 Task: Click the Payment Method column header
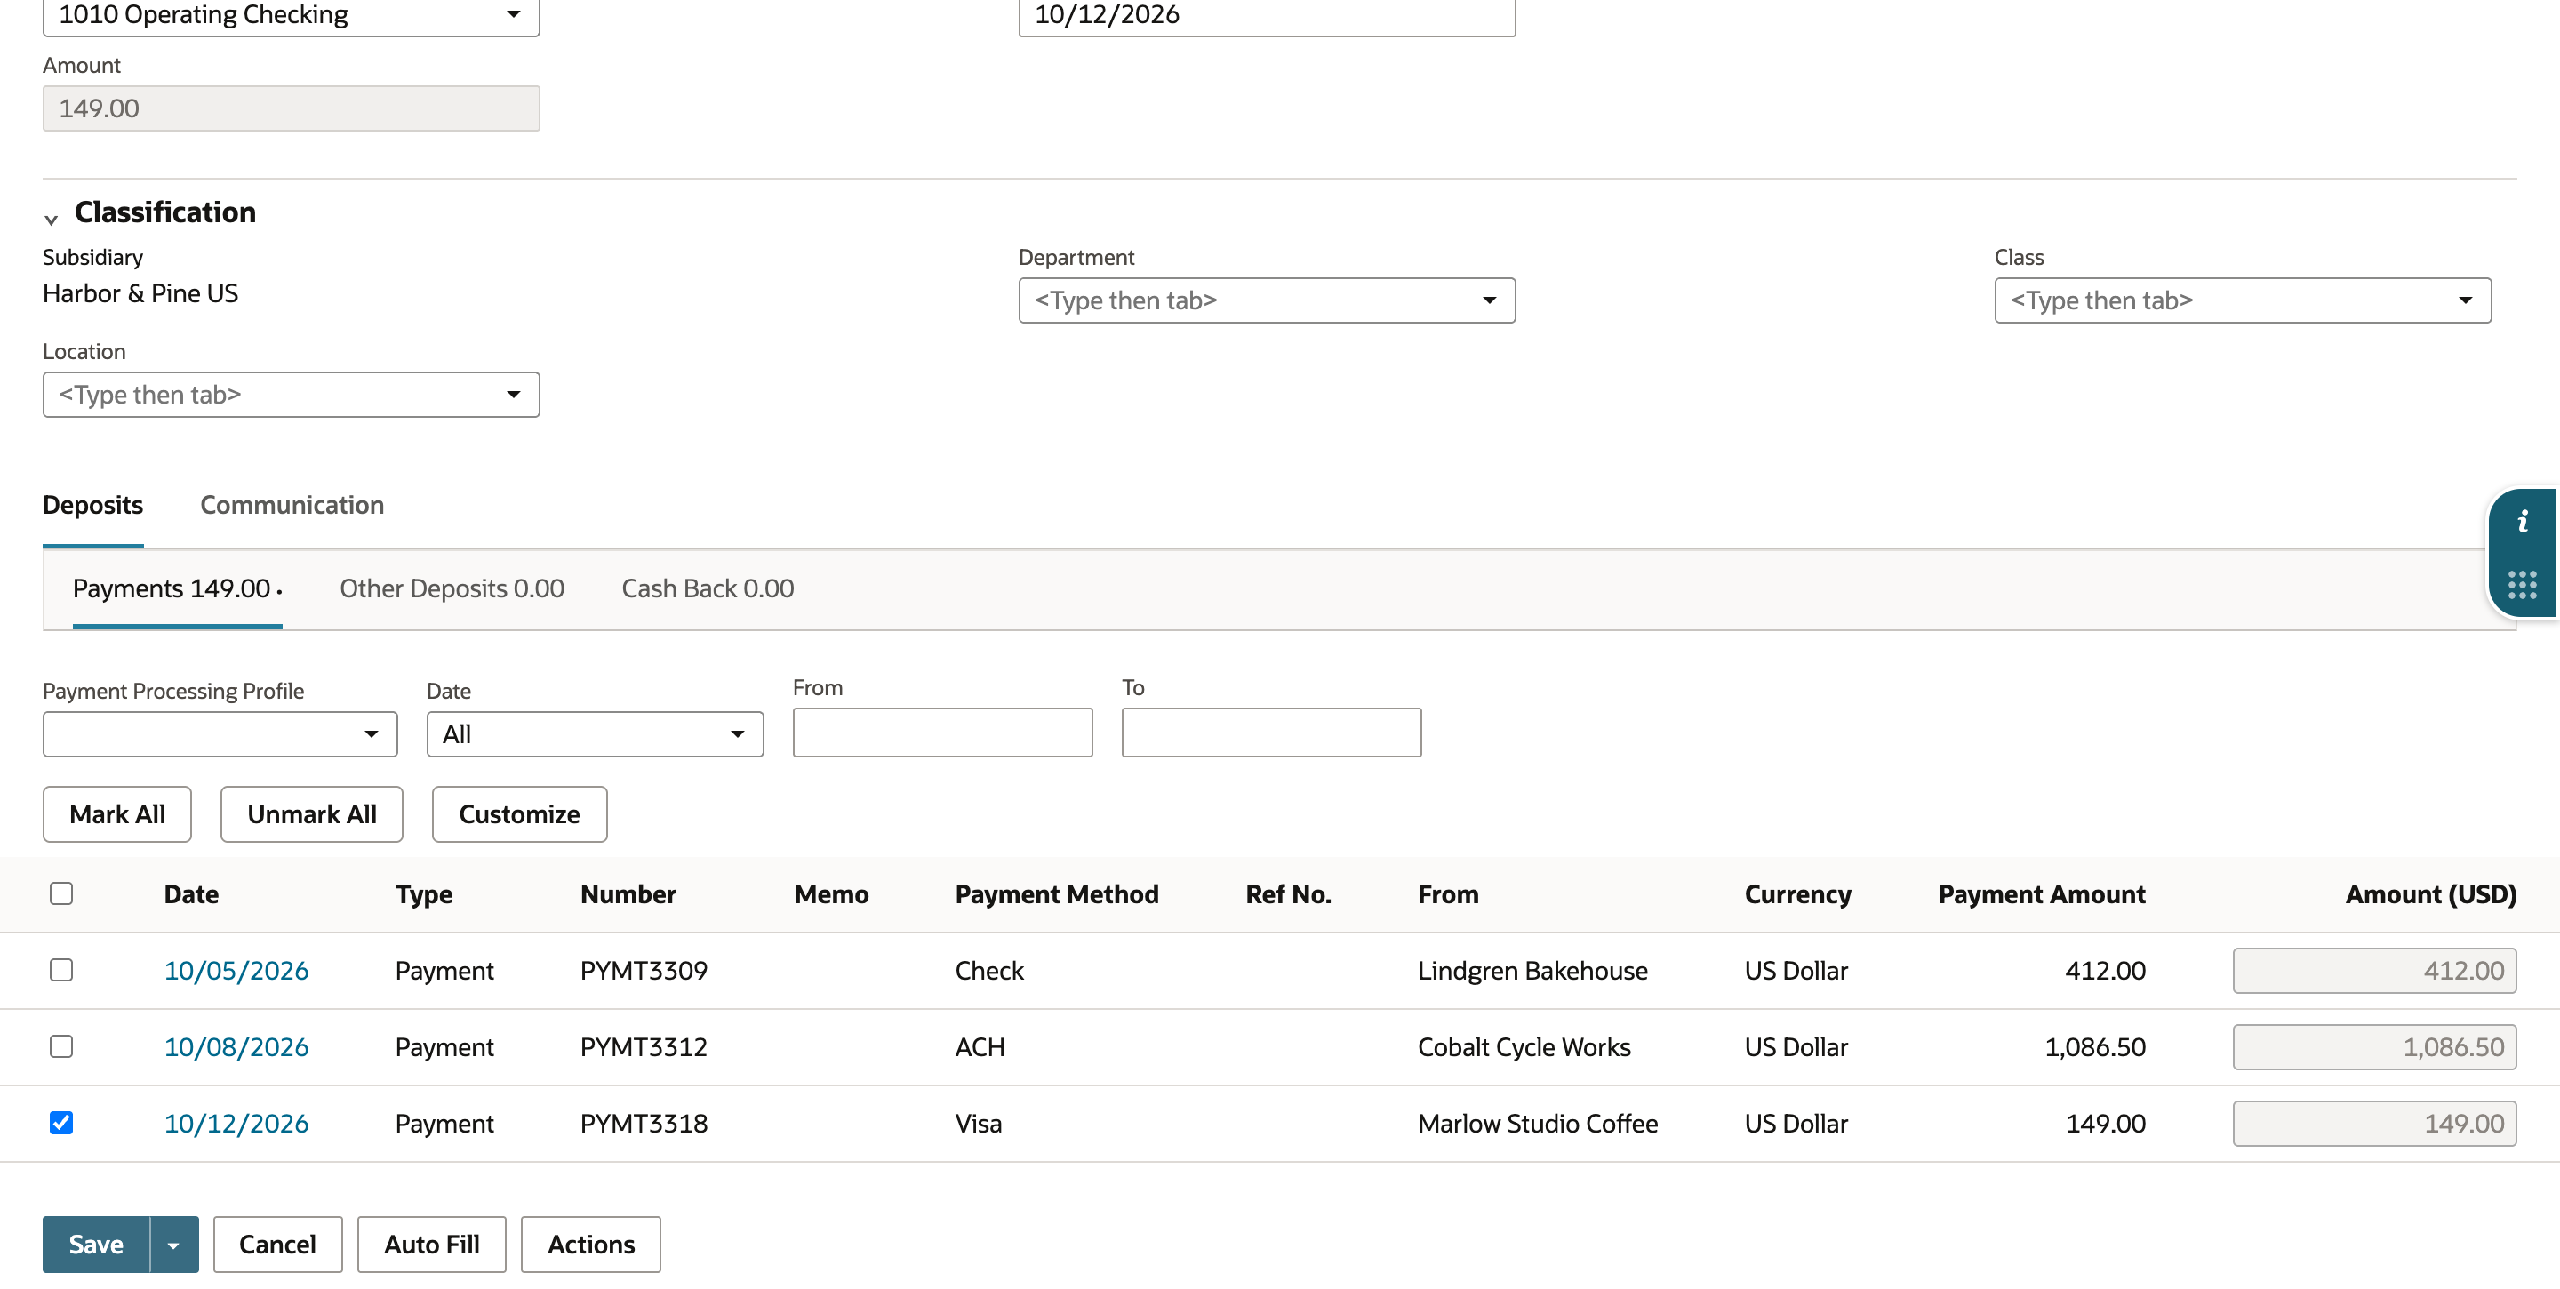point(1056,893)
